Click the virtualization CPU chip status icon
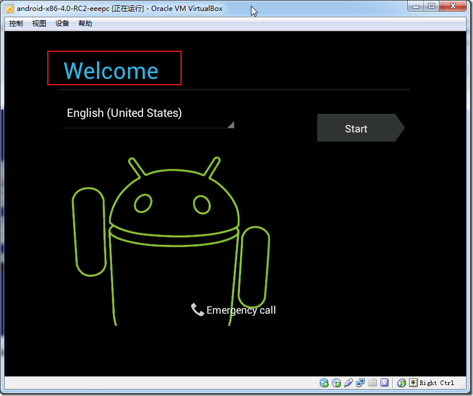The width and height of the screenshot is (473, 396). 384,383
